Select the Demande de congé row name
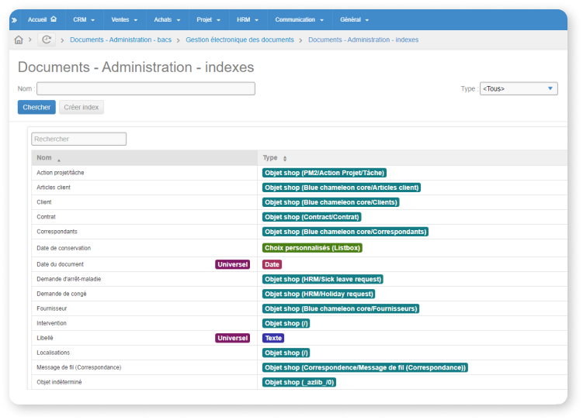The width and height of the screenshot is (583, 420). [61, 294]
